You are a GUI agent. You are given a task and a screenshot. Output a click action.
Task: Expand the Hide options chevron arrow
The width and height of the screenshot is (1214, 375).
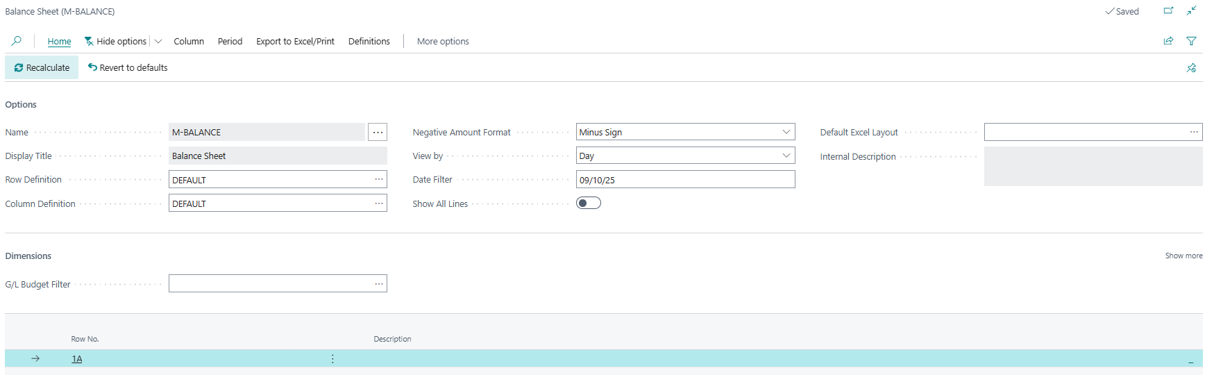pos(158,42)
